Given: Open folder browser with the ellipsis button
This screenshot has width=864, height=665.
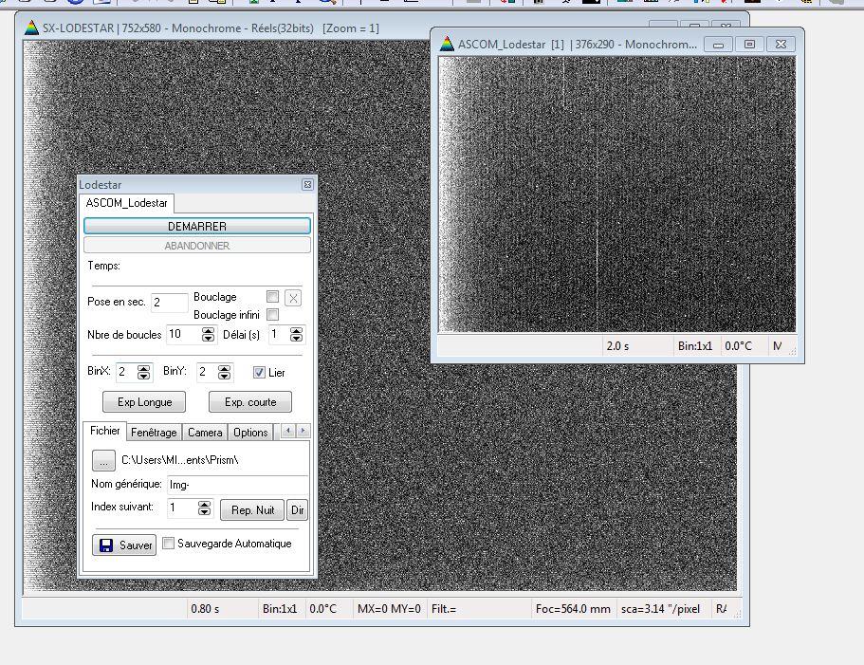Looking at the screenshot, I should coord(102,460).
